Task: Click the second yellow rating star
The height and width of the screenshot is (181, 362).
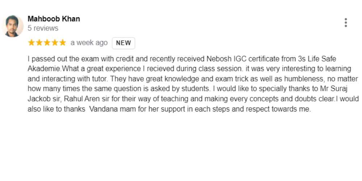Action: coord(39,43)
